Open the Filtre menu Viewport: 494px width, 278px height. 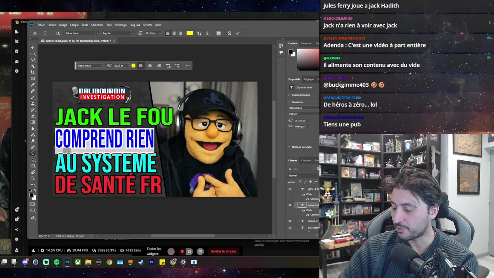pos(109,25)
